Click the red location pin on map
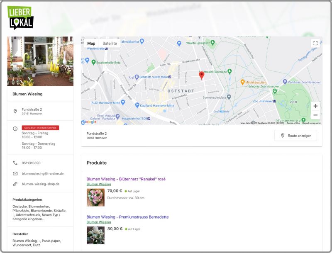The width and height of the screenshot is (332, 253). [x=202, y=75]
